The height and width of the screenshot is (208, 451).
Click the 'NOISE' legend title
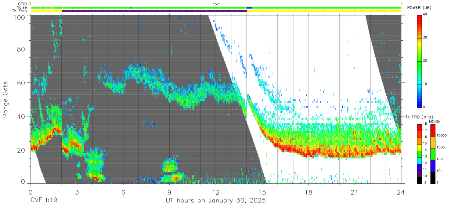[x=435, y=121]
